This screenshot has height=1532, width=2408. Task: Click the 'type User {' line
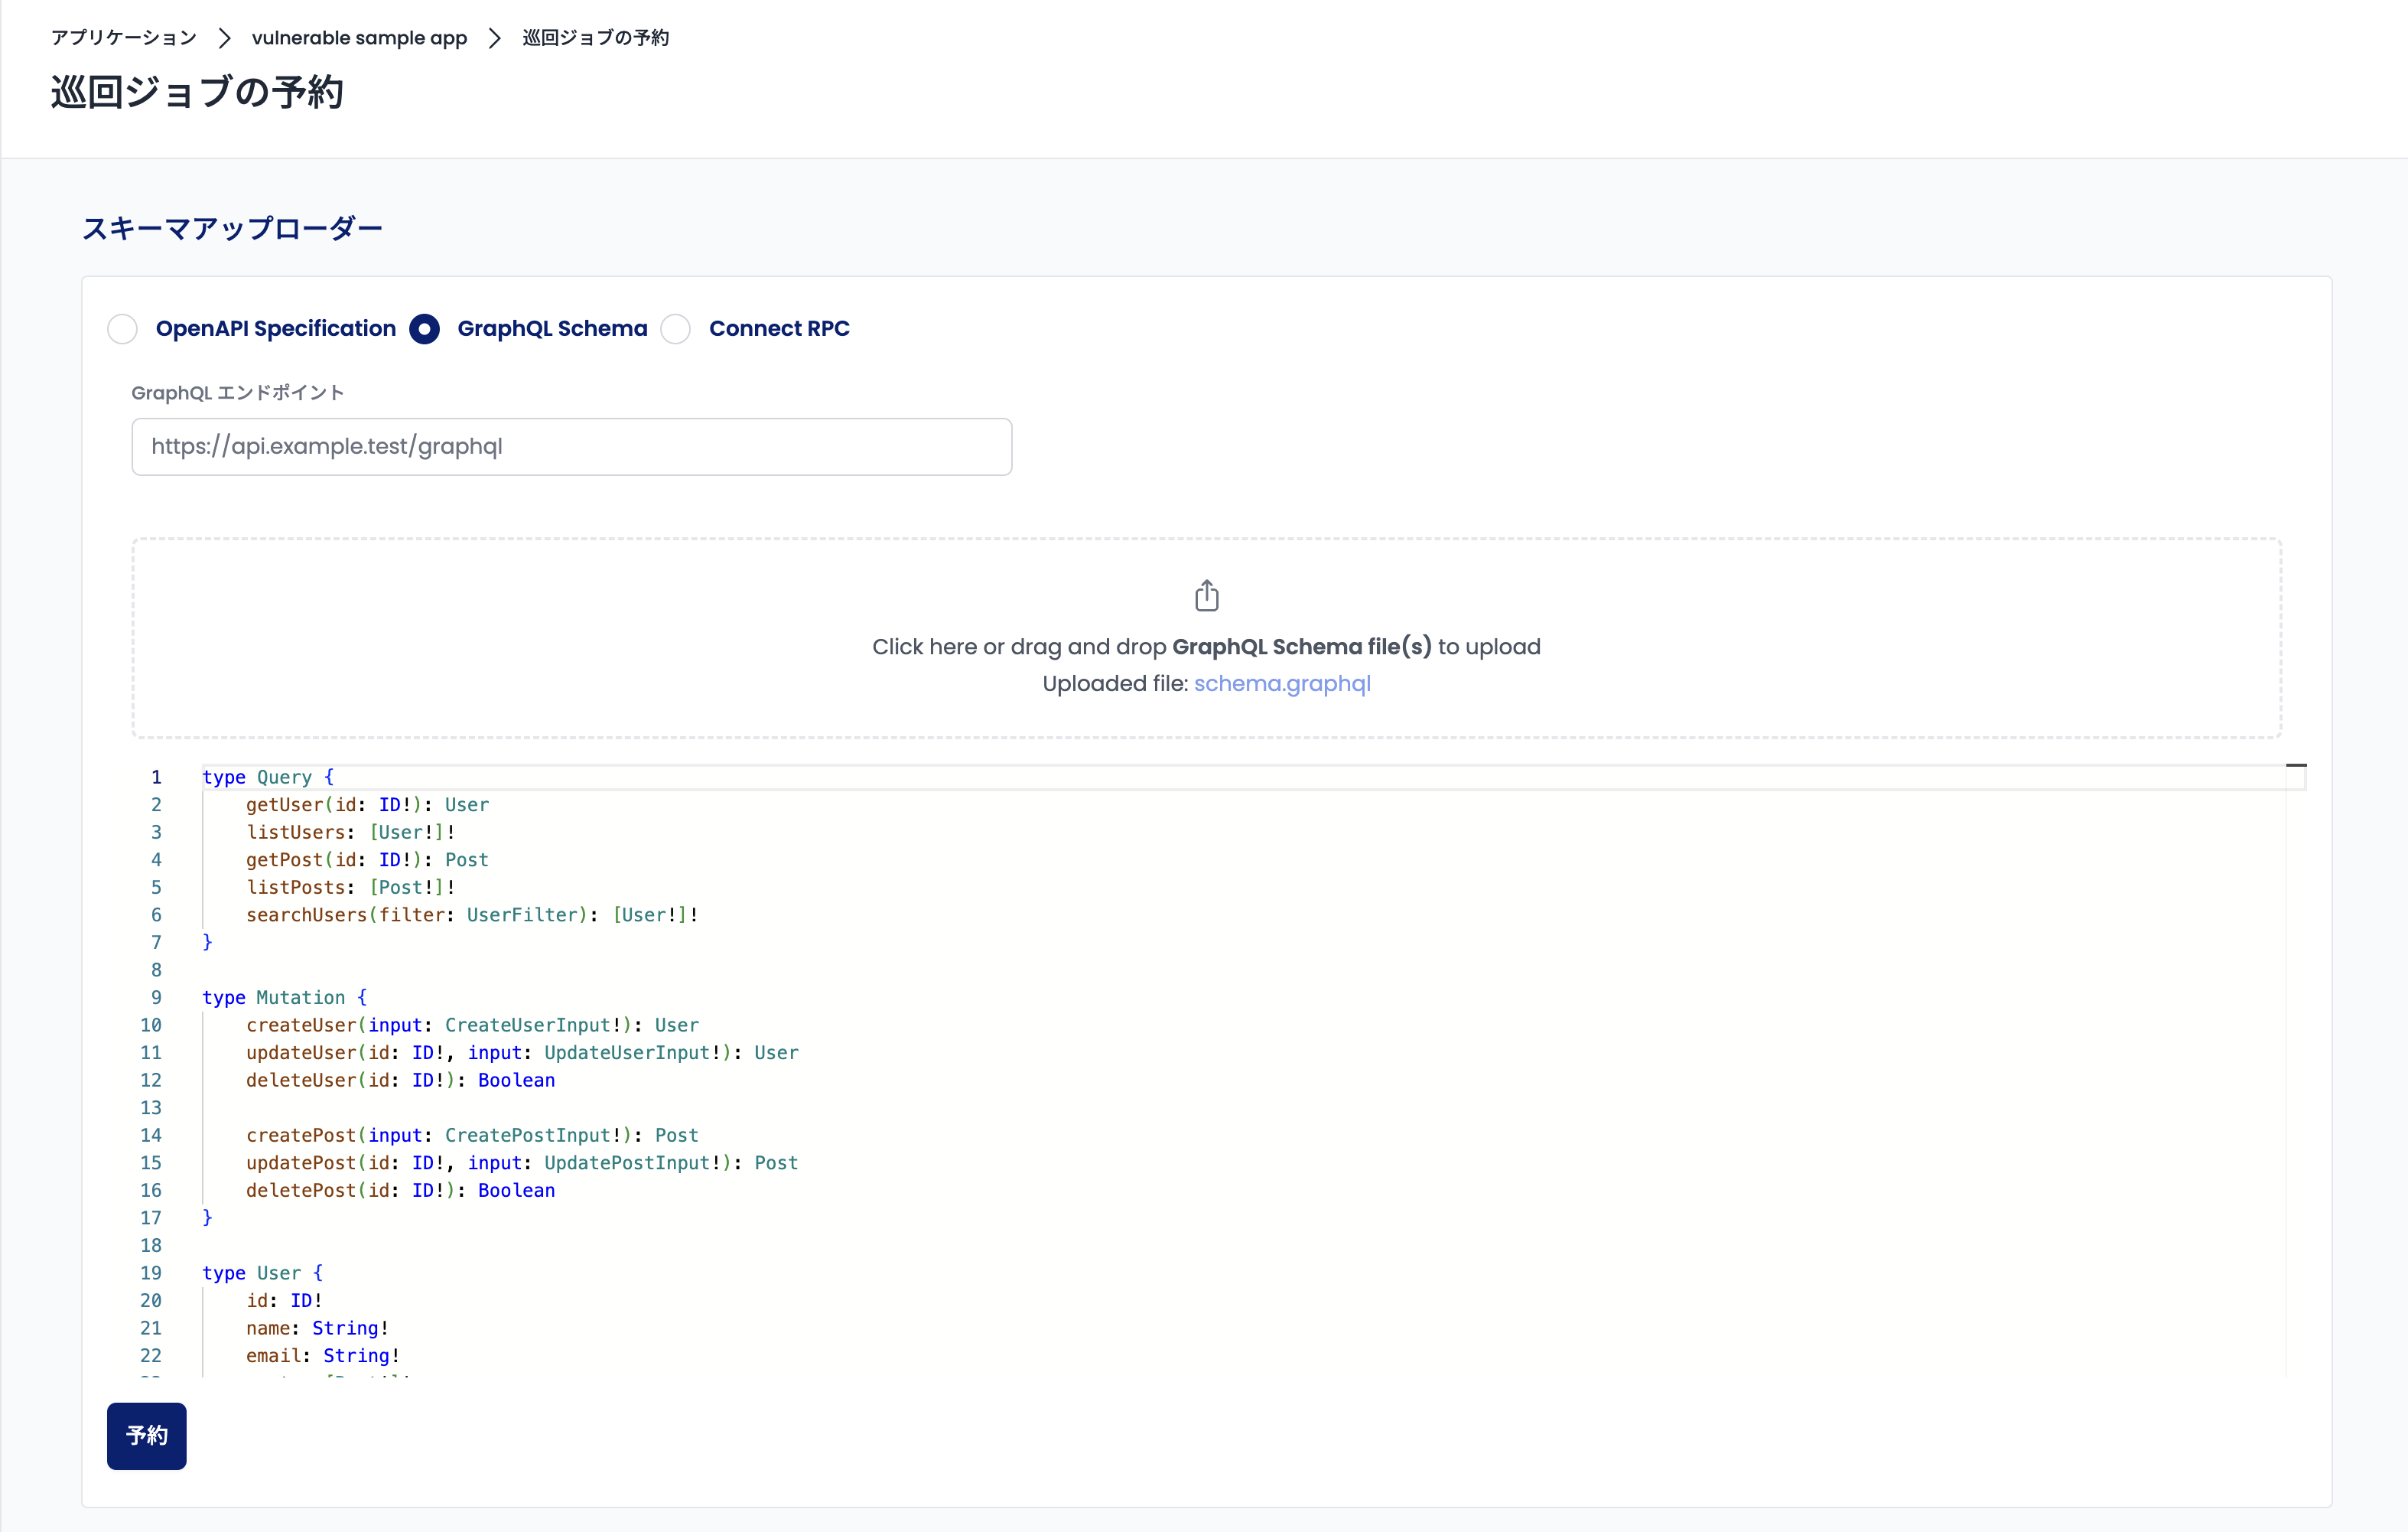tap(262, 1274)
